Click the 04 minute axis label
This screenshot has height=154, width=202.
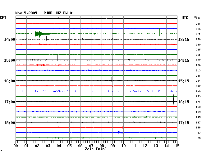59,146
